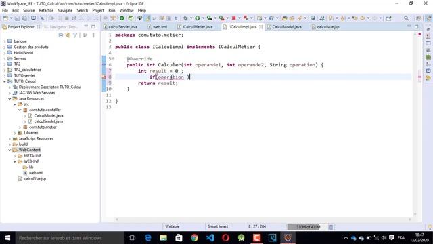The image size is (433, 244).
Task: Click the Save icon in the toolbar
Action: click(17, 18)
